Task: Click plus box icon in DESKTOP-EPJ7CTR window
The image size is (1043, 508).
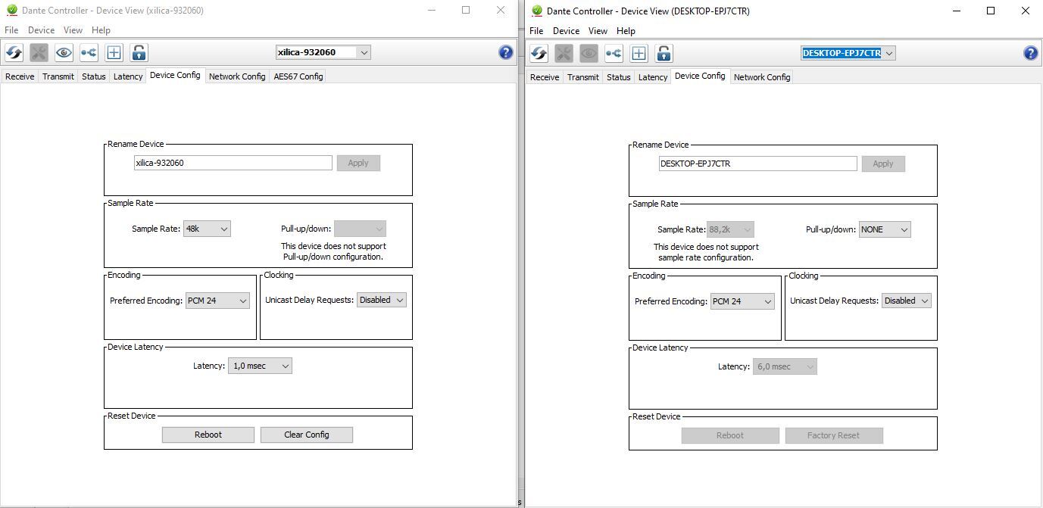Action: (639, 53)
